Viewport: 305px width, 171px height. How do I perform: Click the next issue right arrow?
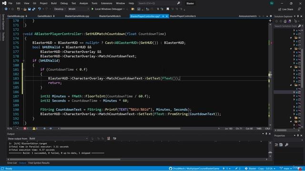point(51,128)
